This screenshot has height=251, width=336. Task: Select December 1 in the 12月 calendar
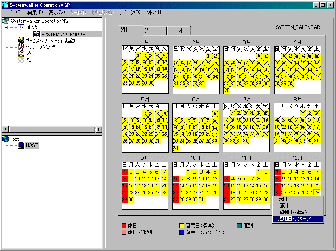coord(277,172)
